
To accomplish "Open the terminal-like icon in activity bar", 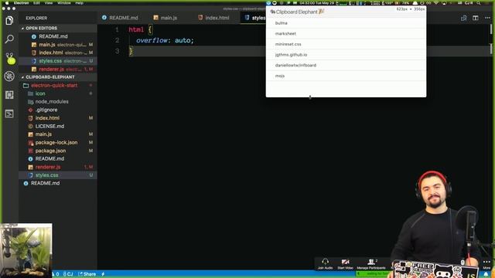I will point(9,114).
